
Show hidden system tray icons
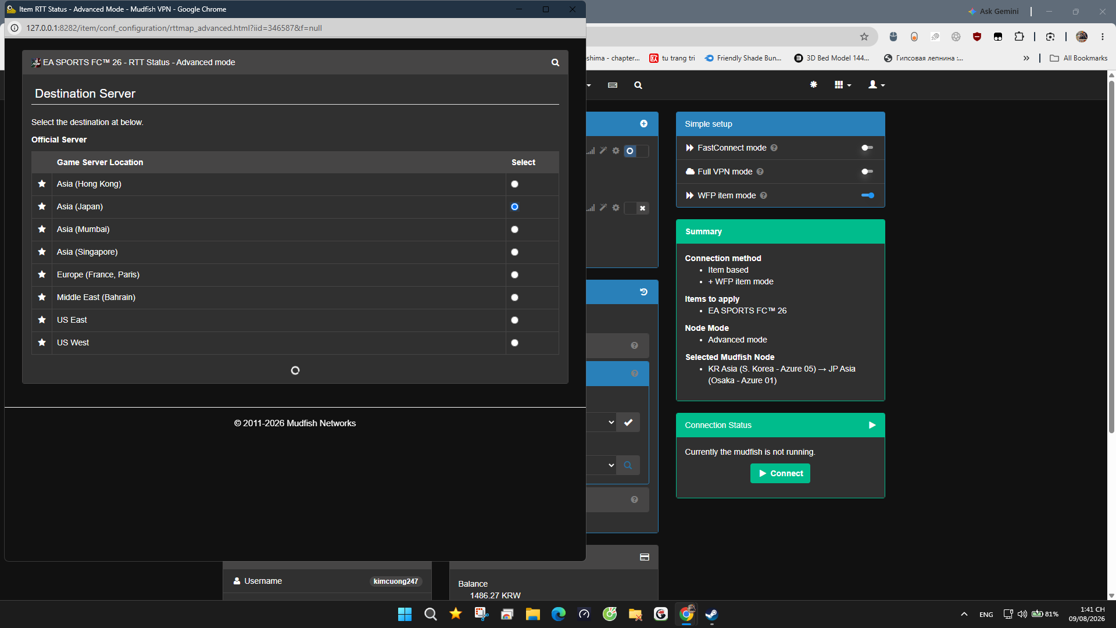tap(964, 614)
